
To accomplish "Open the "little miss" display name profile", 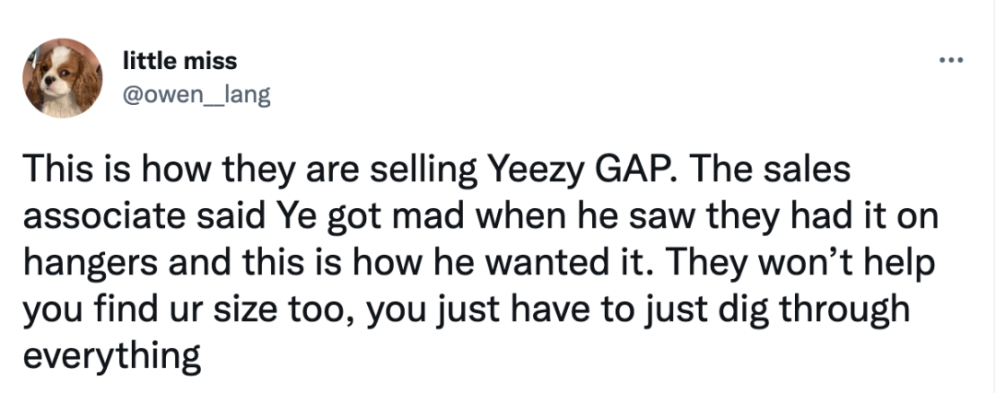I will 180,62.
